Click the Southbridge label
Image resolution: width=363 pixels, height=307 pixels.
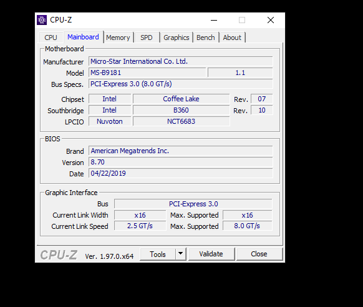tap(65, 111)
